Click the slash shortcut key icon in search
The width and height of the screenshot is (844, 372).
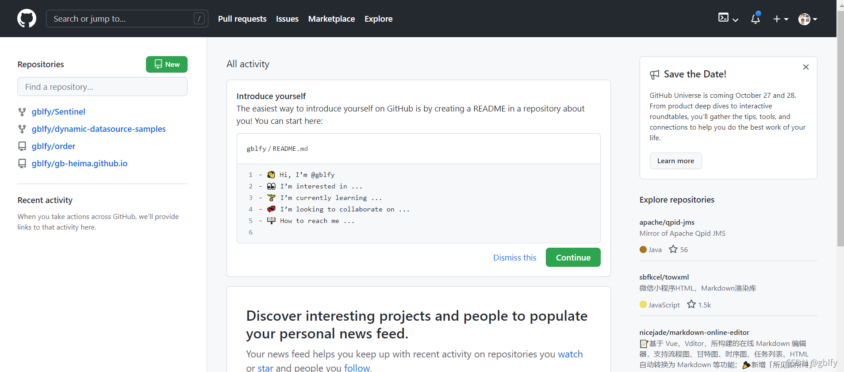coord(199,19)
